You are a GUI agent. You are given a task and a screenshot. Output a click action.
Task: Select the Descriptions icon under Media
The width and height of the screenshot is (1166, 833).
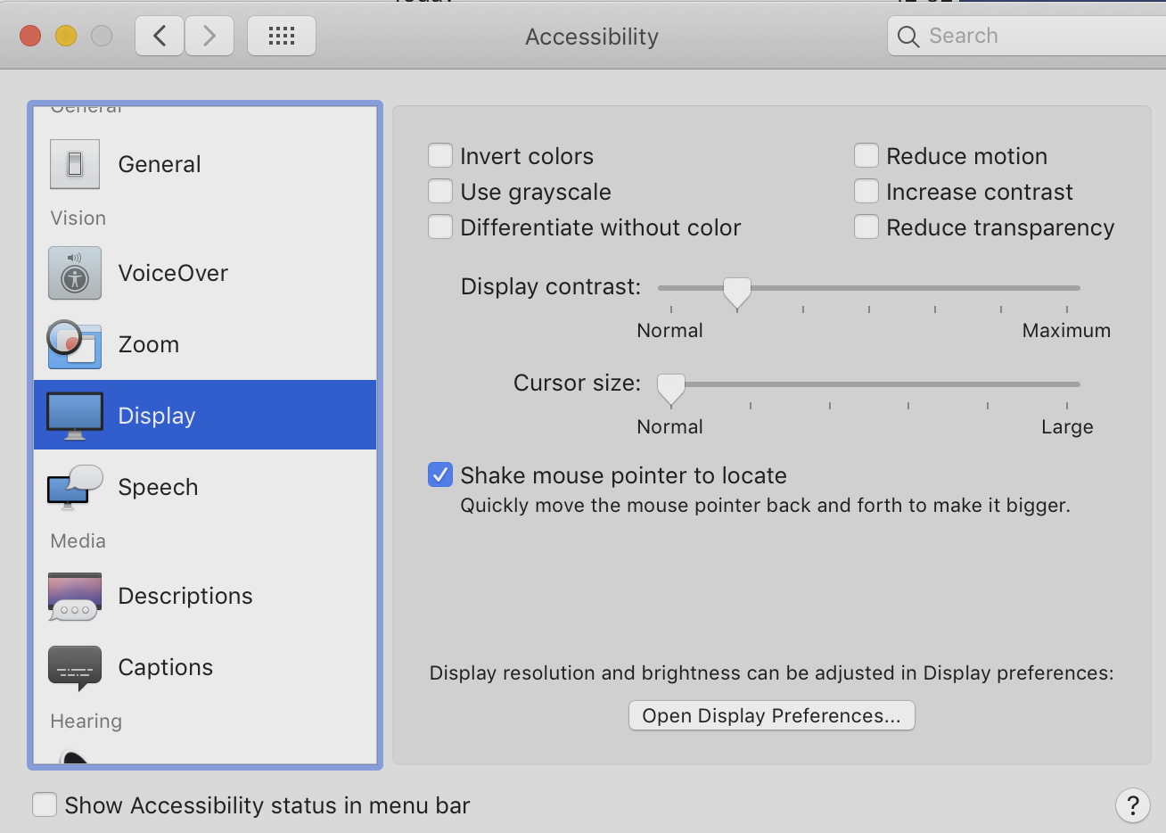click(75, 596)
